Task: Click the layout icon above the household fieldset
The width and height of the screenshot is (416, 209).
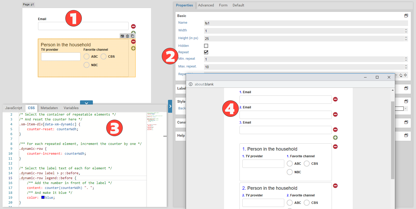Action: [122, 36]
